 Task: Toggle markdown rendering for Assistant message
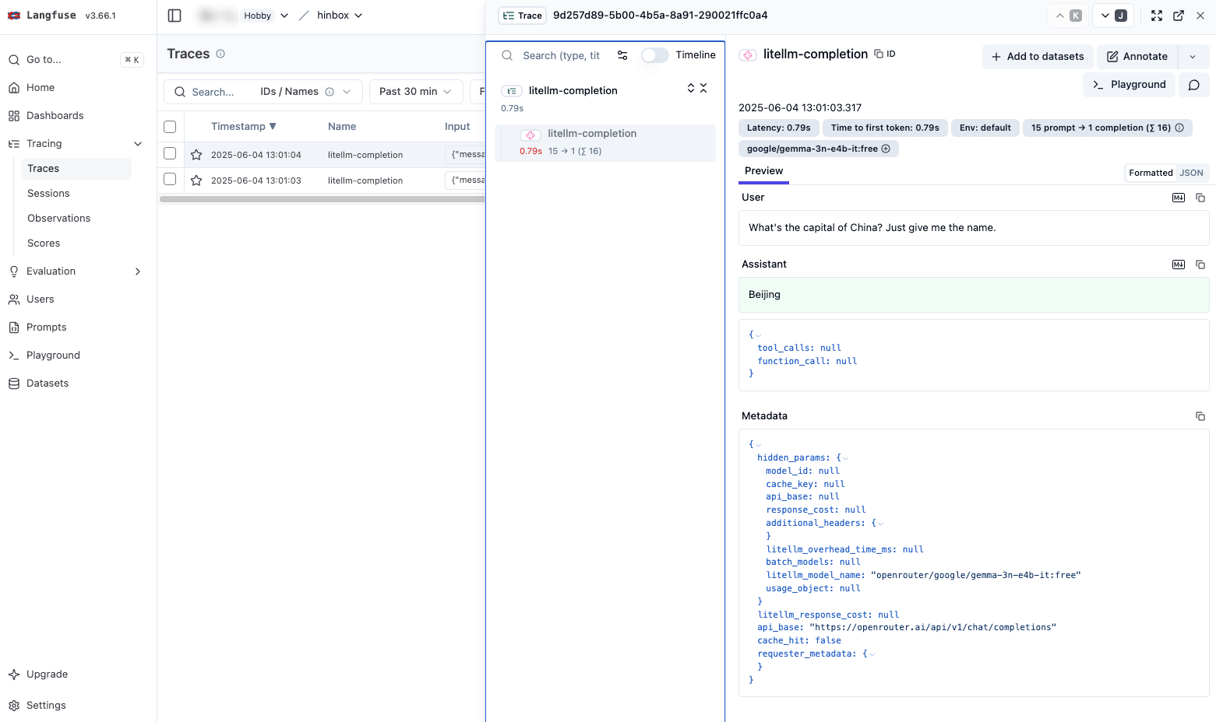click(1179, 265)
